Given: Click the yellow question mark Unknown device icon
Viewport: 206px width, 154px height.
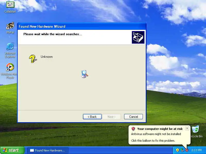Looking at the screenshot, I should 33,59.
